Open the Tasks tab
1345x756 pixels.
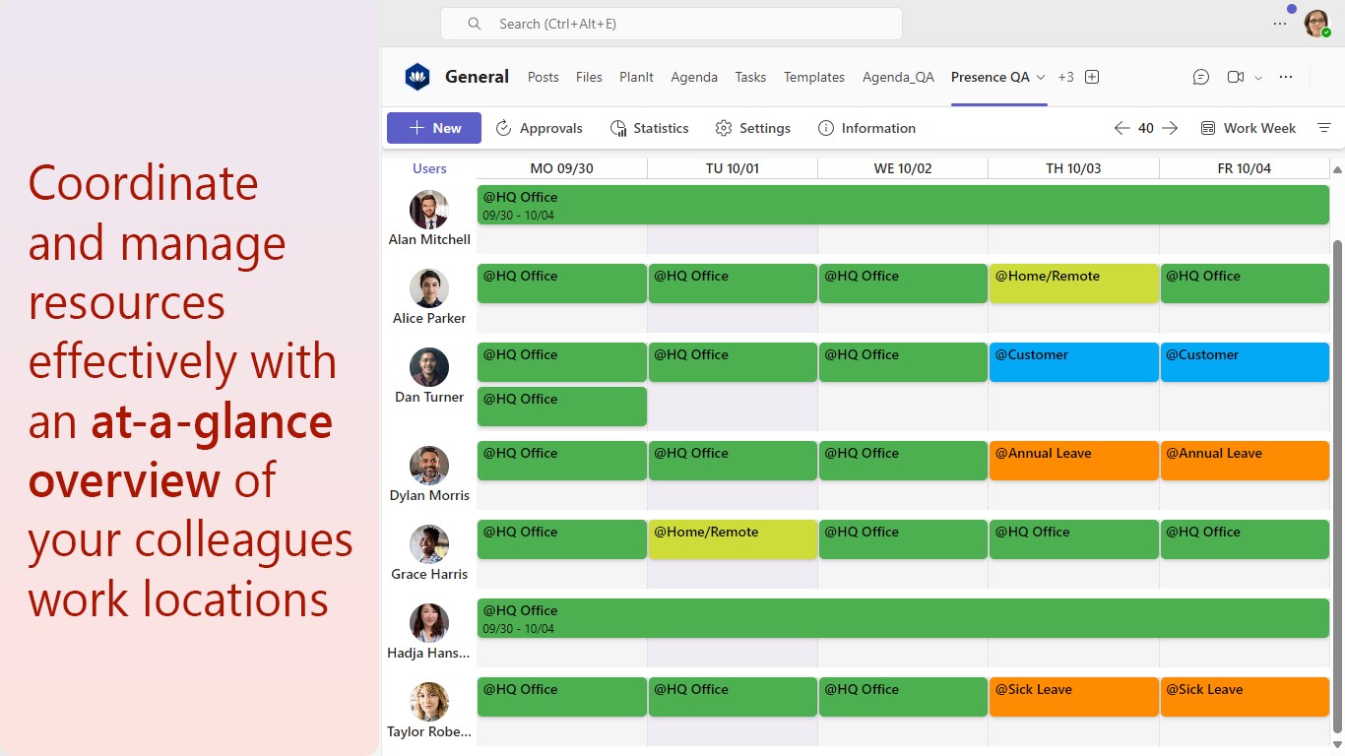pos(750,77)
